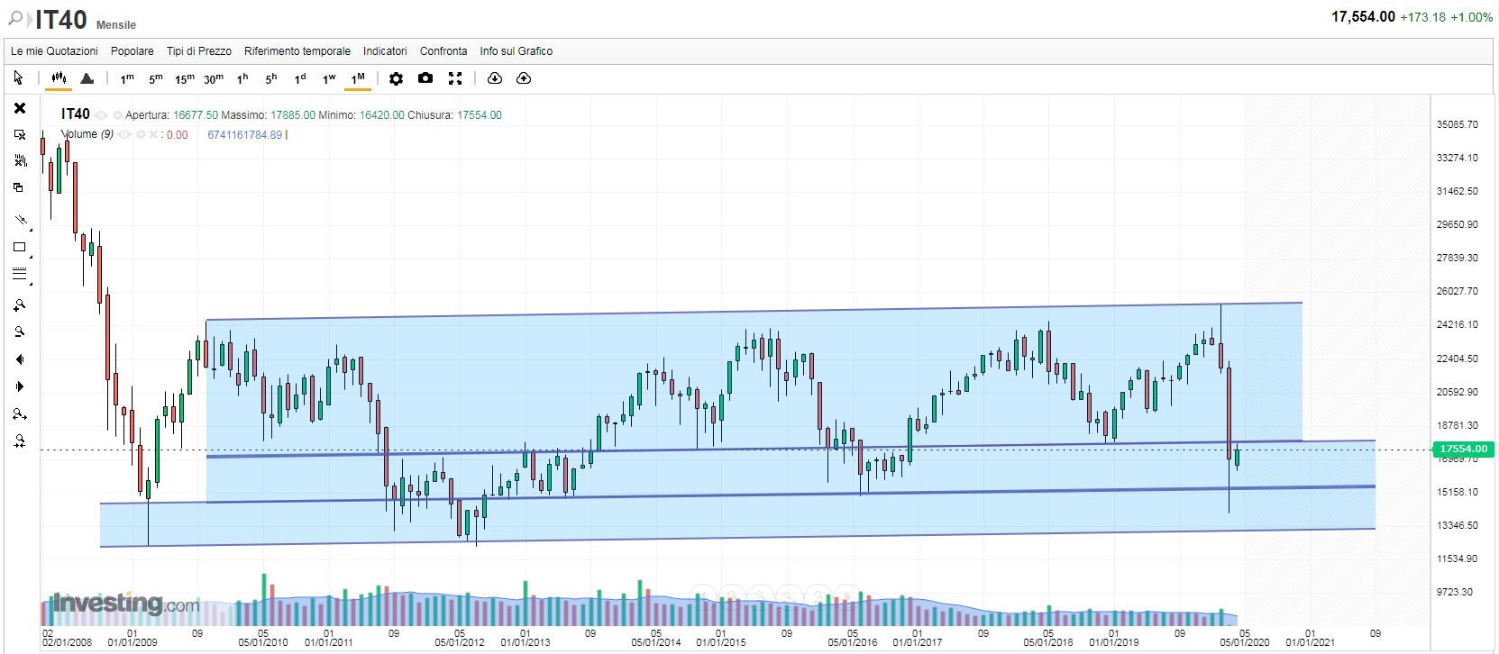Select the rectangle shape tool
Screen dimensions: 1499x654
[x=20, y=247]
